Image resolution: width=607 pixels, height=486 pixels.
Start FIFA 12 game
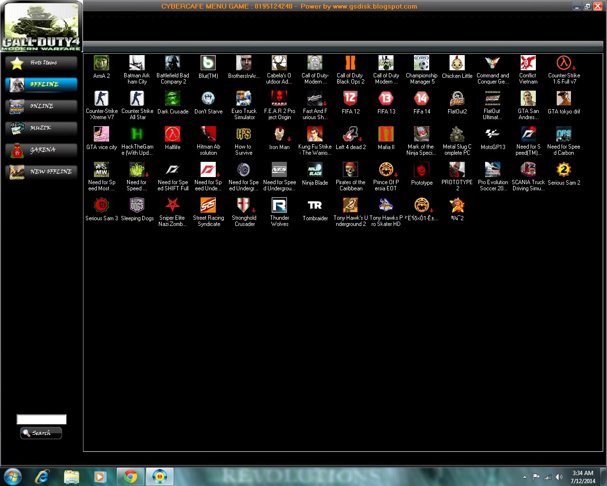(350, 98)
